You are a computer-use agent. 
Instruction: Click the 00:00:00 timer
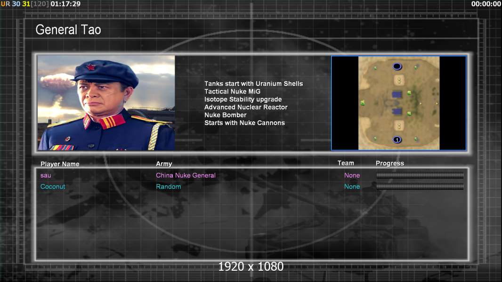486,4
